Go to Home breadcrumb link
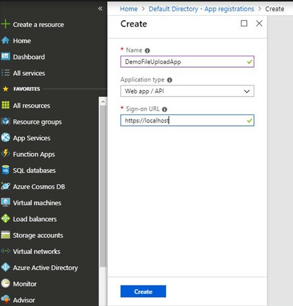This screenshot has height=306, width=293. (129, 9)
